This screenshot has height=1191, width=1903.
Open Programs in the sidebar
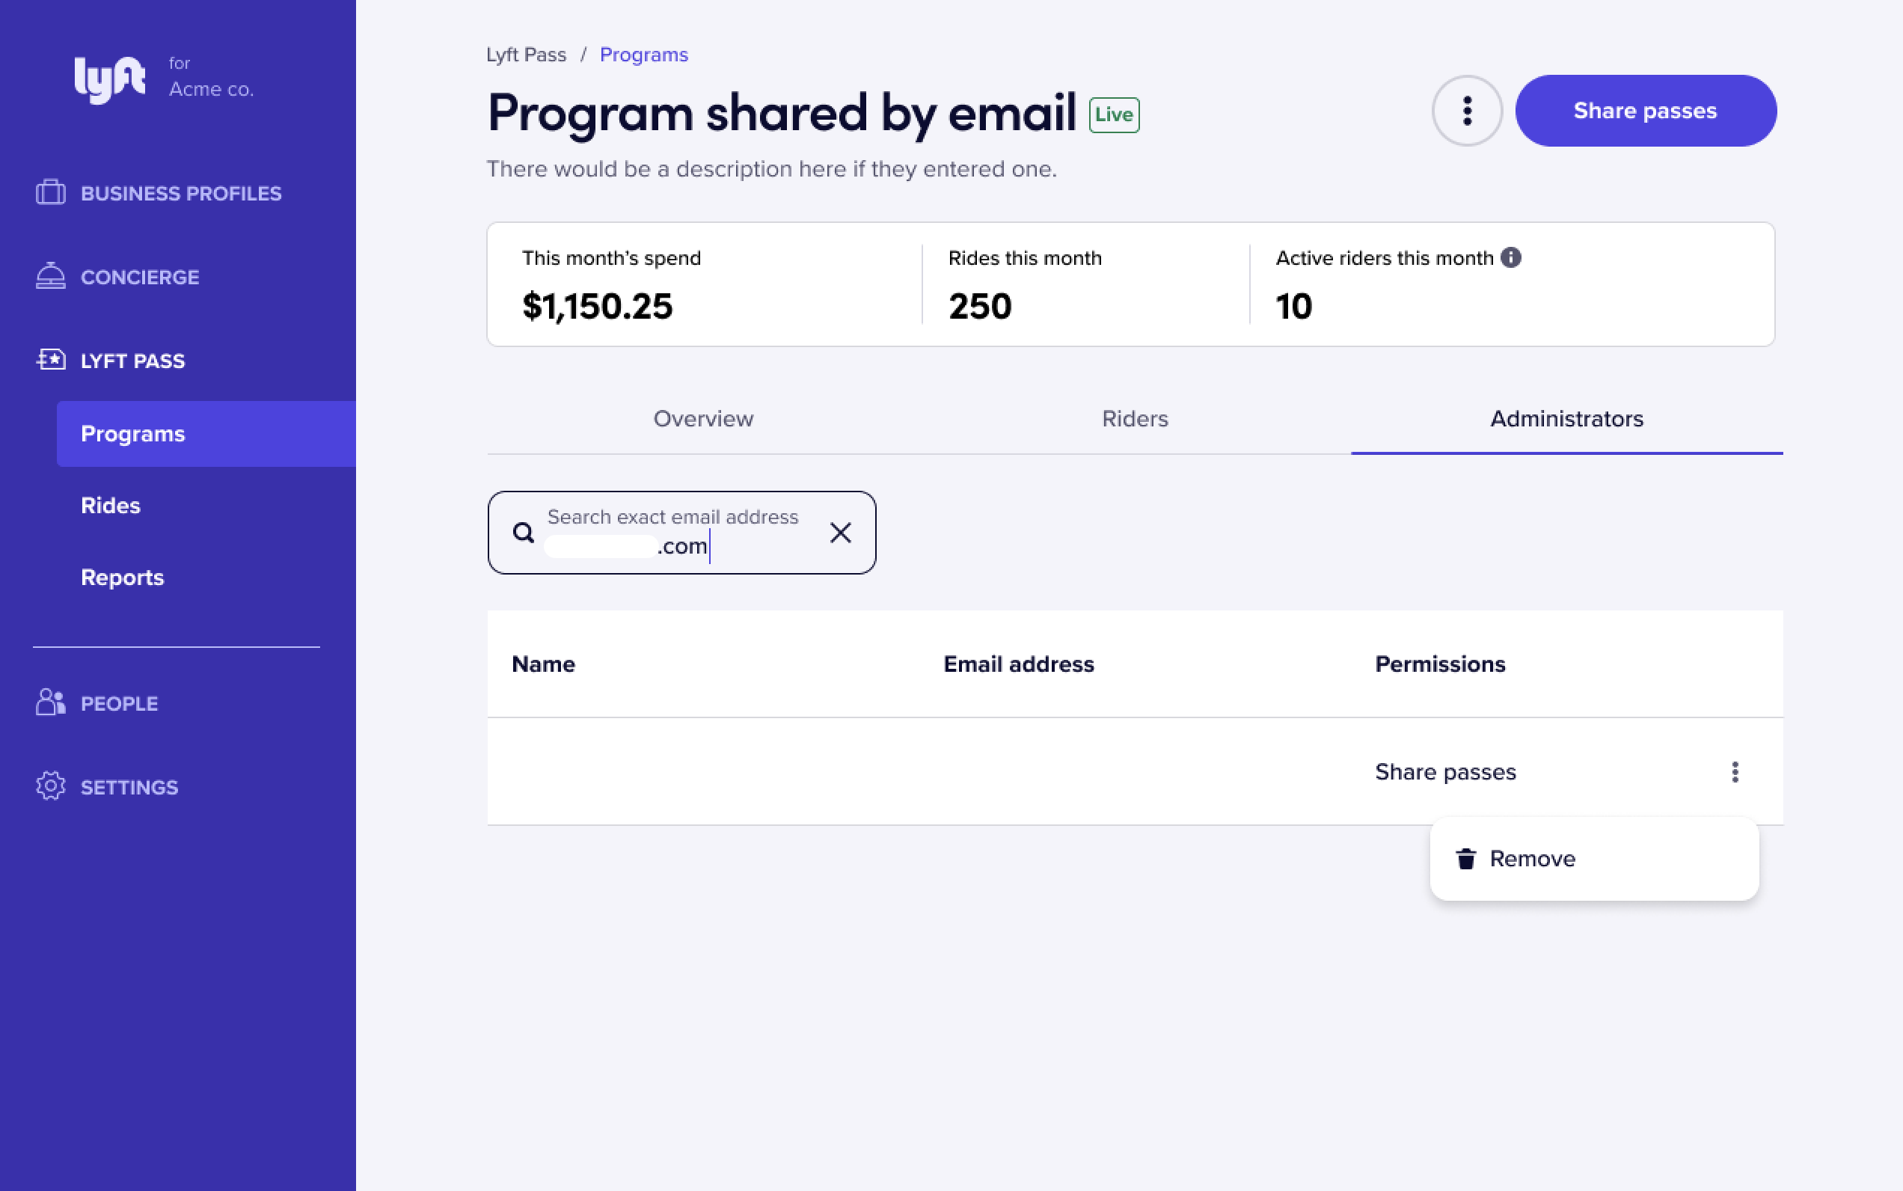206,434
